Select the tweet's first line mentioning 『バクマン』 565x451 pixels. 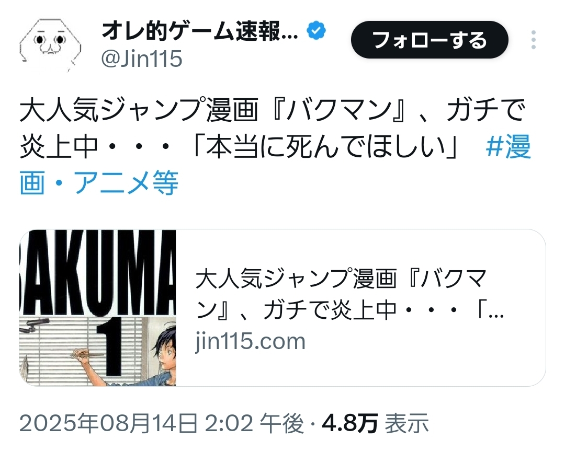273,110
